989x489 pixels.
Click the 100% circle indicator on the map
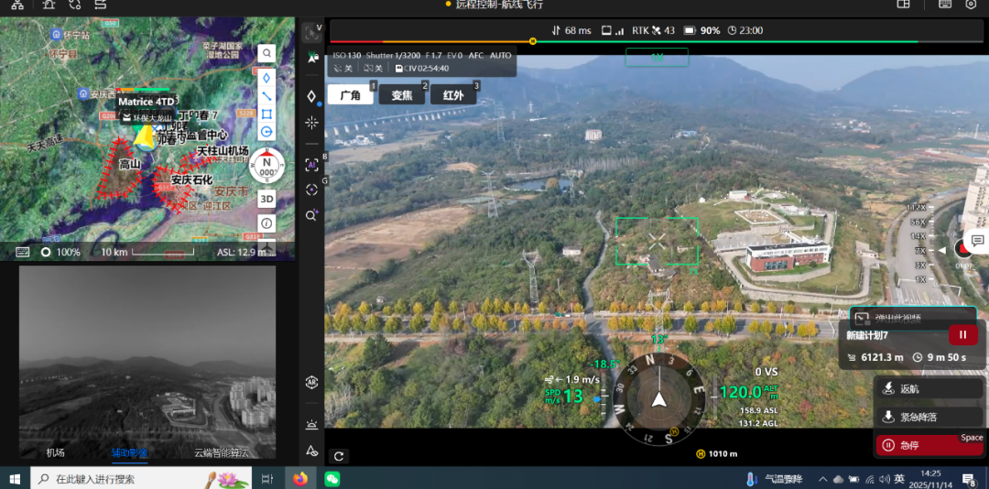pyautogui.click(x=60, y=252)
